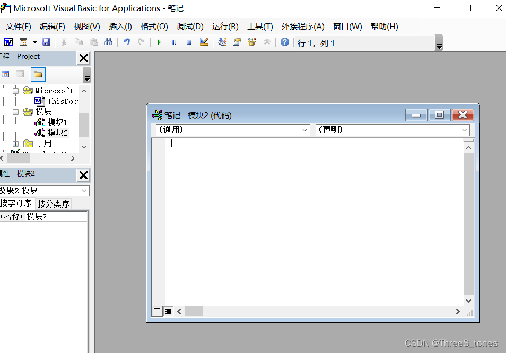
Task: Maximize the 模块2 code window
Action: [439, 115]
